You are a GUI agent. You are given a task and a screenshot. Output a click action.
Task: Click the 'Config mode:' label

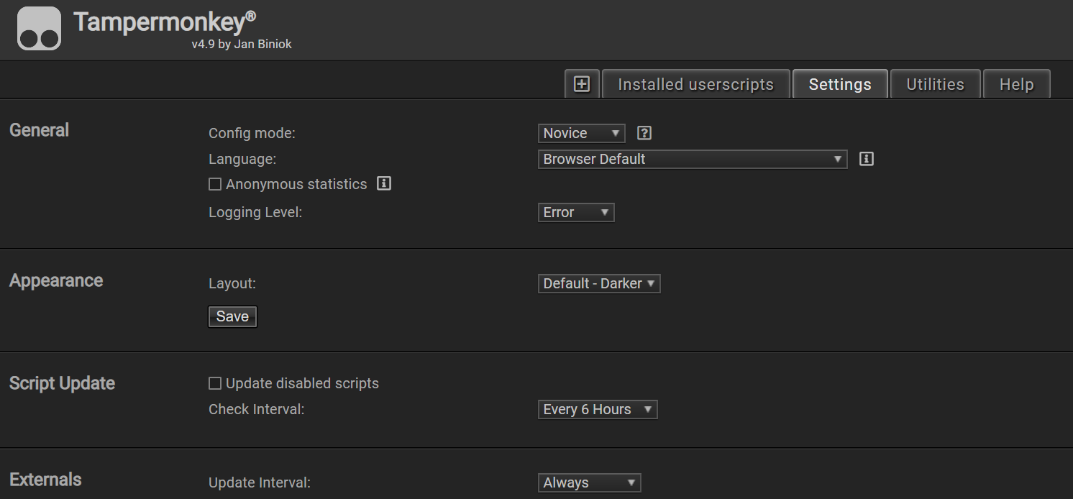tap(252, 133)
